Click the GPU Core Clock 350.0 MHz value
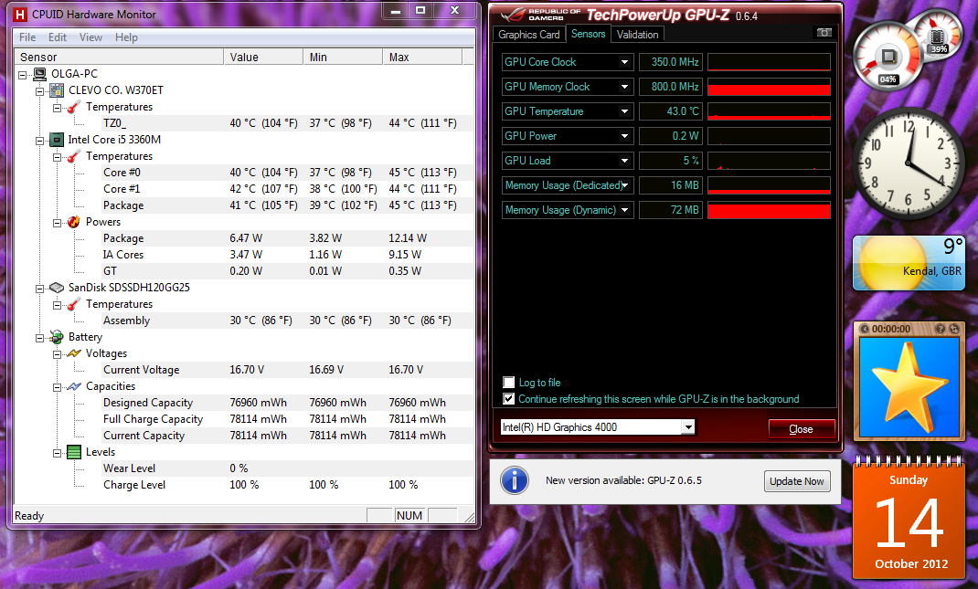This screenshot has width=978, height=589. tap(671, 62)
